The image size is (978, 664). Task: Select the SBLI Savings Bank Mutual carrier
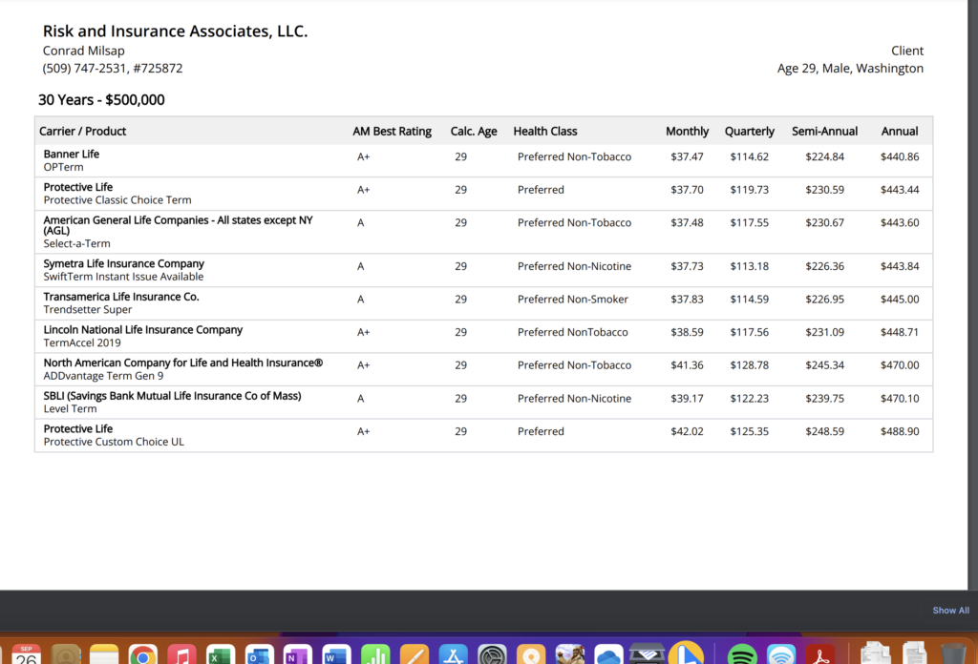pyautogui.click(x=172, y=396)
